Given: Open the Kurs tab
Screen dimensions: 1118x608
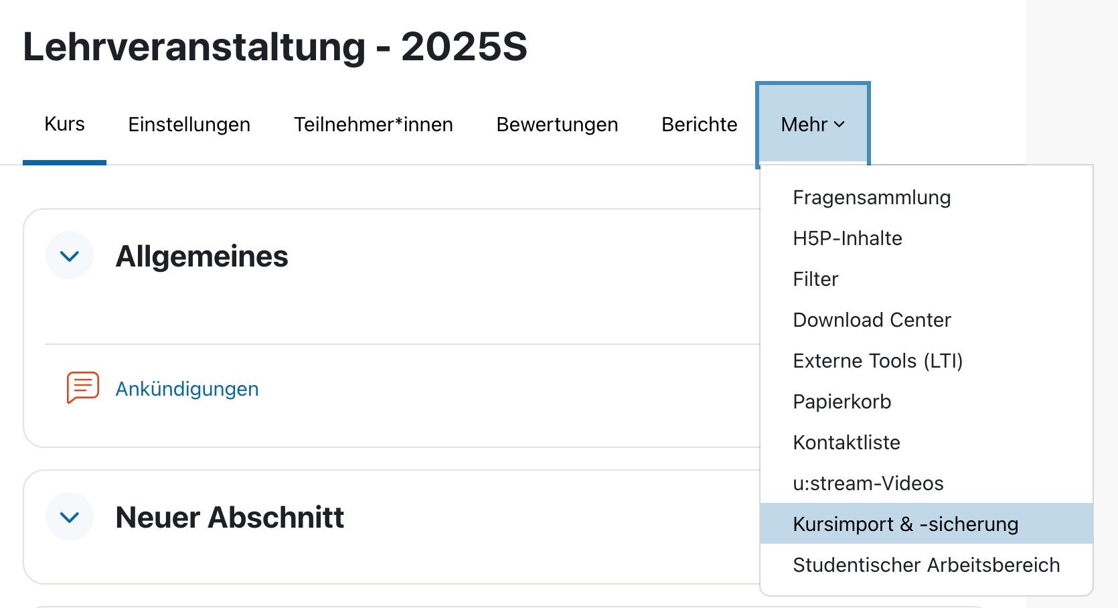Looking at the screenshot, I should (64, 125).
